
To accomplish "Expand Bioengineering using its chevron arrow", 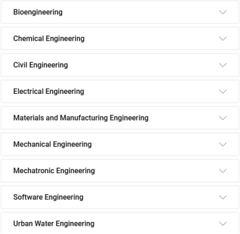I will [223, 12].
